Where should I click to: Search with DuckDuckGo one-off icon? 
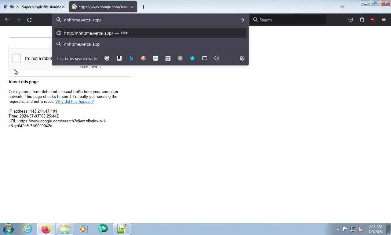144,58
